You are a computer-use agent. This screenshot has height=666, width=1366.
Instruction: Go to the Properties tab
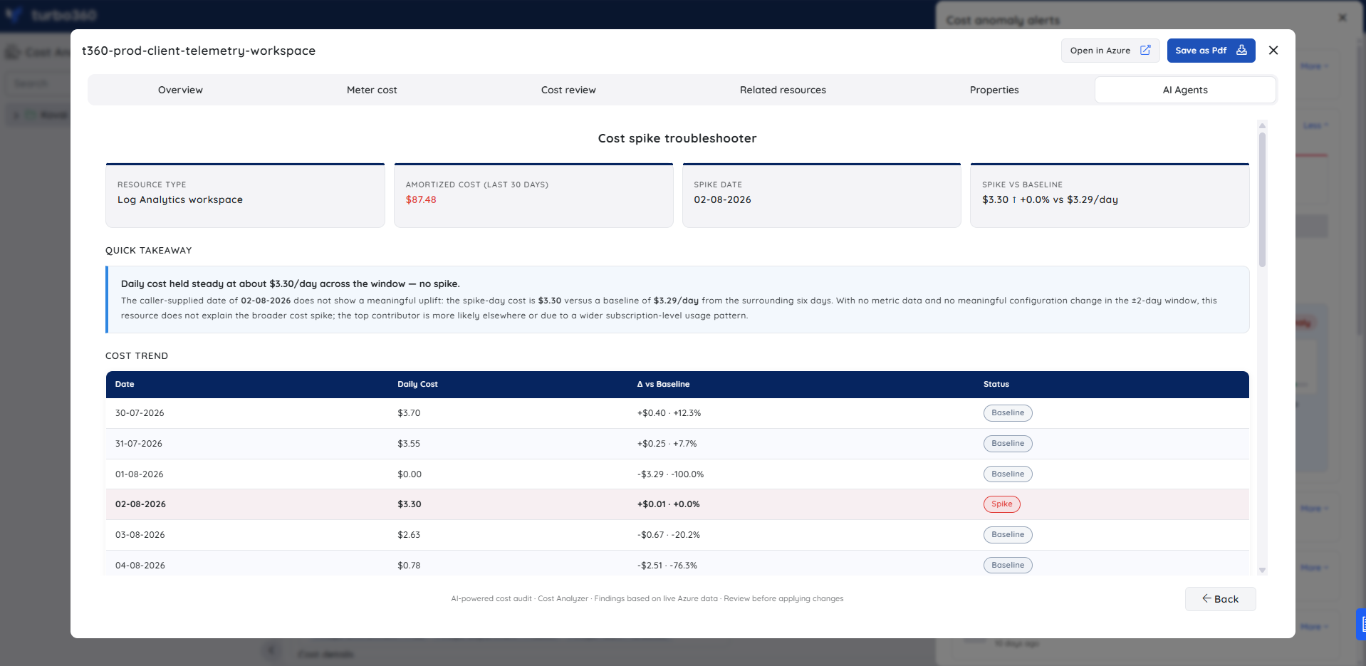(994, 90)
